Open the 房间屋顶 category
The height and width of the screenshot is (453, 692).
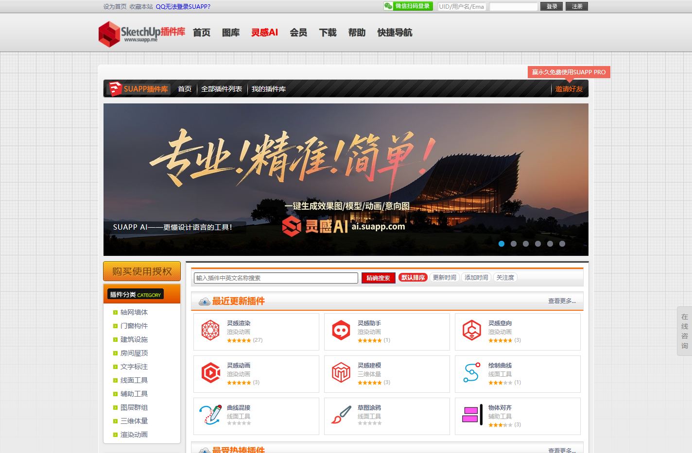[x=134, y=353]
